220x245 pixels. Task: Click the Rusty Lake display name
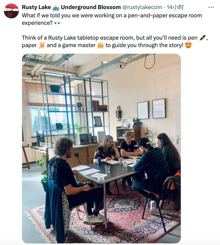(36, 7)
